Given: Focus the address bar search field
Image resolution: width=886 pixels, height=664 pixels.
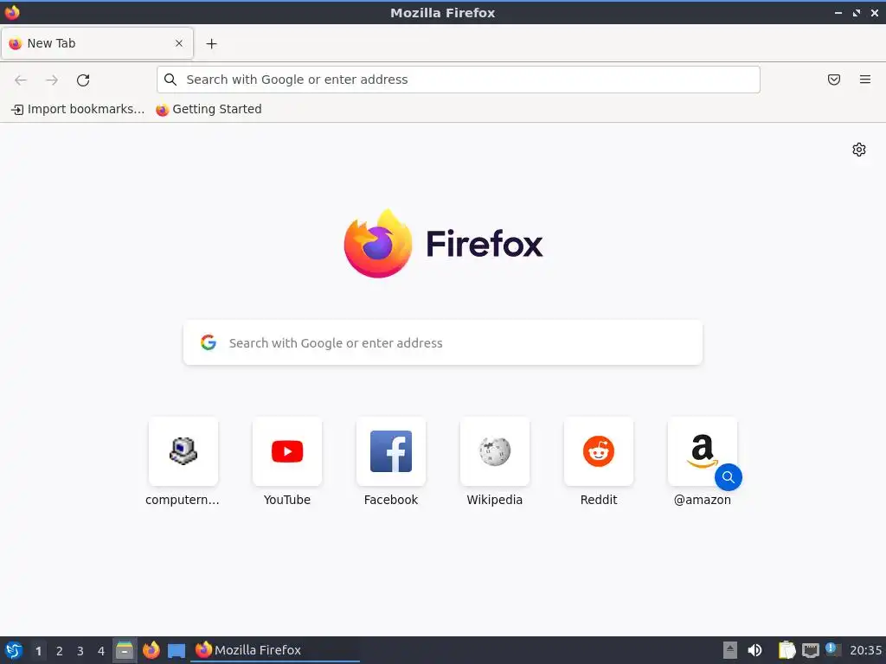Looking at the screenshot, I should pos(459,80).
